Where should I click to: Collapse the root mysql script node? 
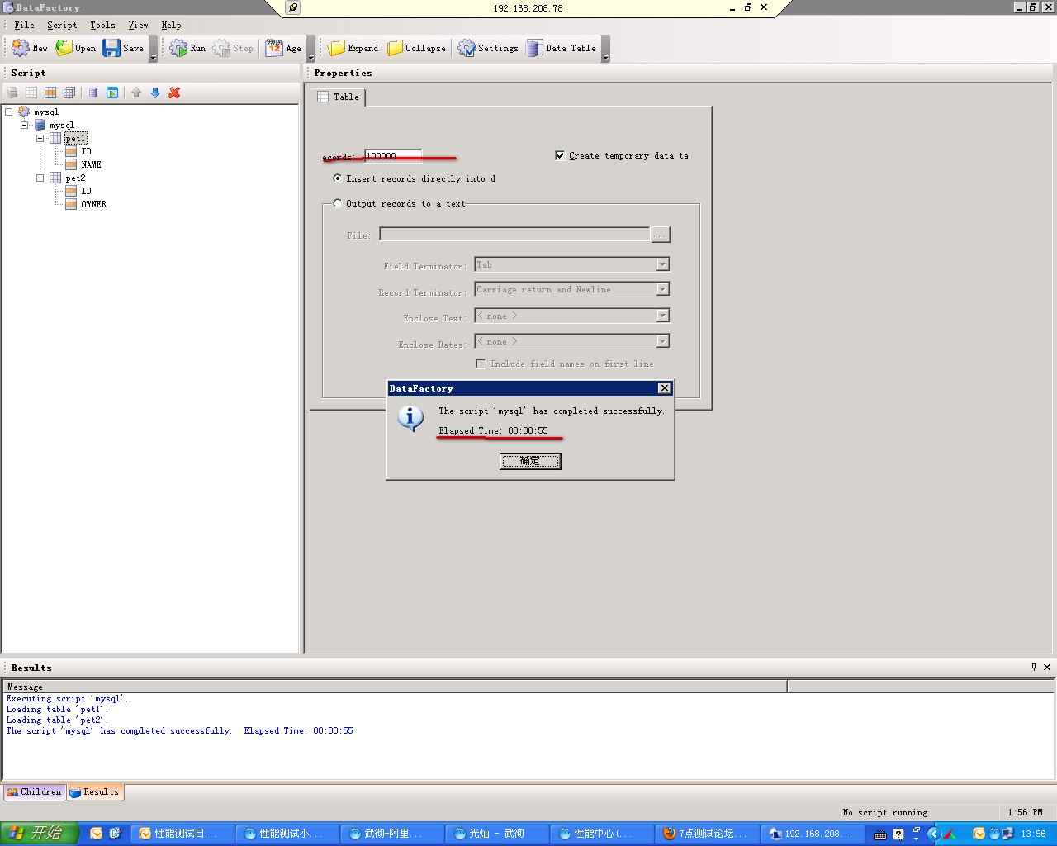click(x=9, y=112)
